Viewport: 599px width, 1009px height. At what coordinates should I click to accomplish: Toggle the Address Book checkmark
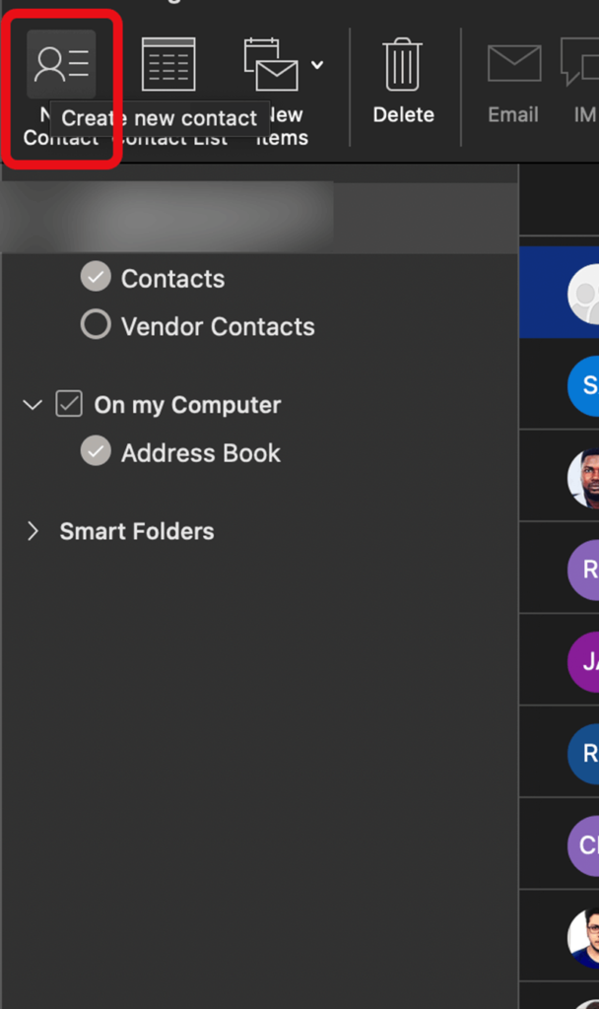[x=96, y=451]
